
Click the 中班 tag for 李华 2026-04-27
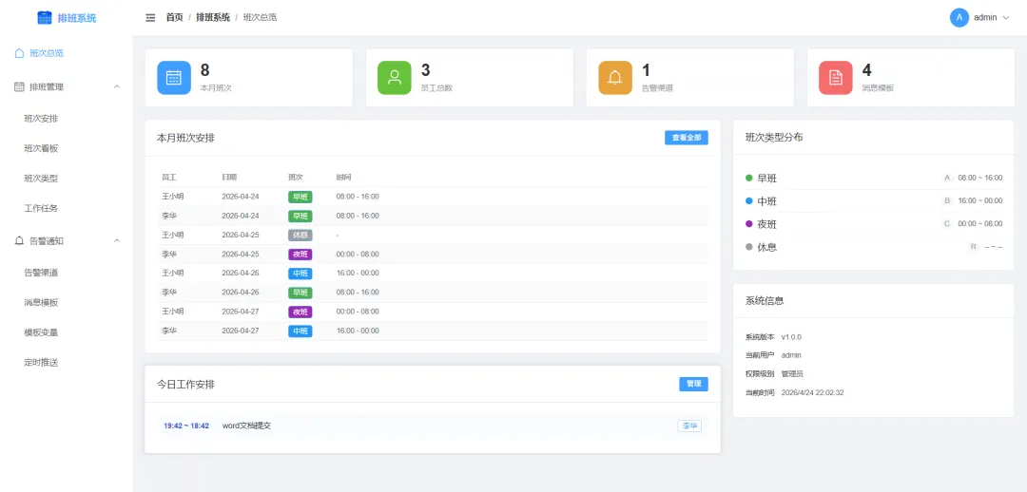[300, 331]
